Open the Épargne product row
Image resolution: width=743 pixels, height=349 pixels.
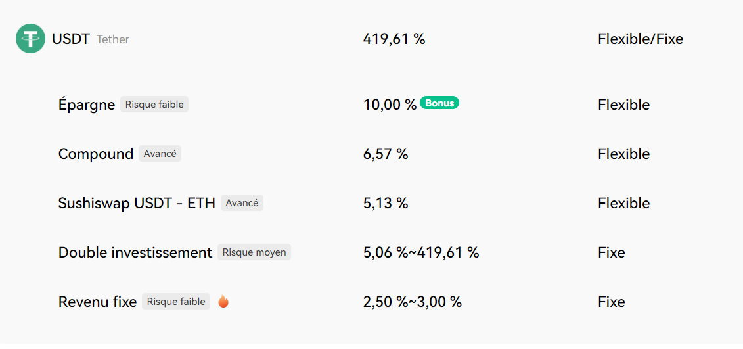[372, 105]
